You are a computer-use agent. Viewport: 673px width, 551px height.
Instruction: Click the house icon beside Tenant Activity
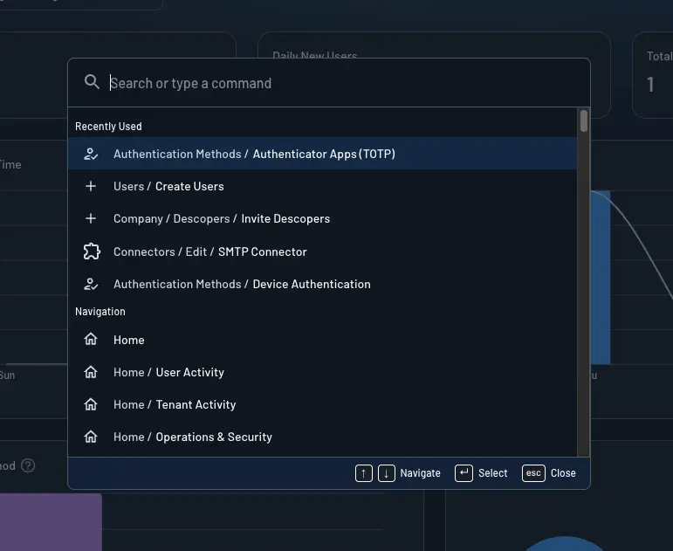91,404
